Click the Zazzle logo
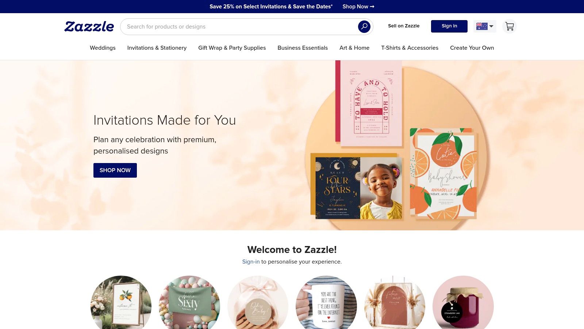Viewport: 584px width, 329px height. tap(89, 26)
